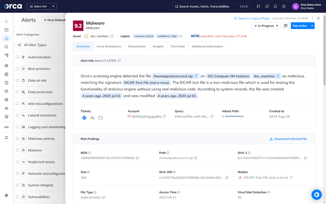Viewport: 326px width, 204px height.
Task: Switch to the Remediation tab
Action: click(137, 47)
